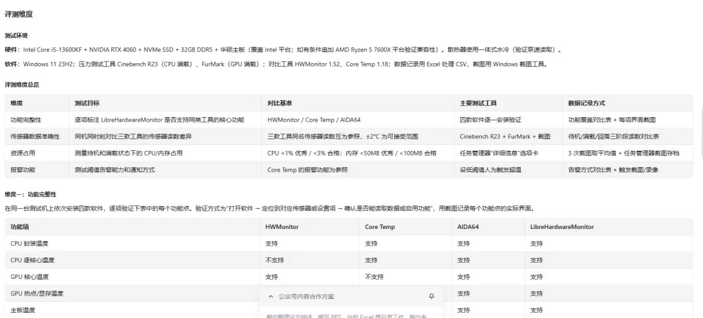Select the 测试环境 subheading
The width and height of the screenshot is (703, 318).
16,36
